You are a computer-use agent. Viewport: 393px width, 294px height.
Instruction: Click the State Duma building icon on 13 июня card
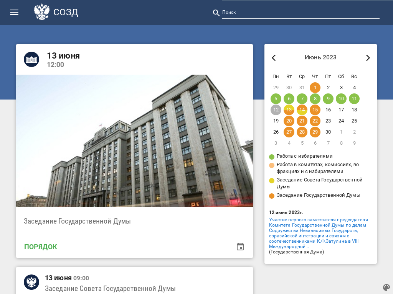pyautogui.click(x=31, y=59)
